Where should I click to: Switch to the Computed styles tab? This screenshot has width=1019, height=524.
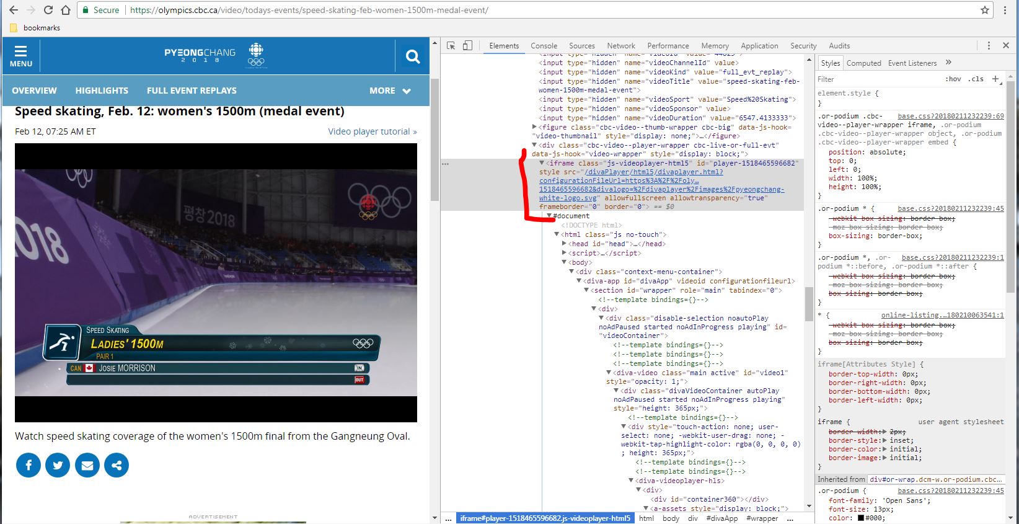coord(864,63)
